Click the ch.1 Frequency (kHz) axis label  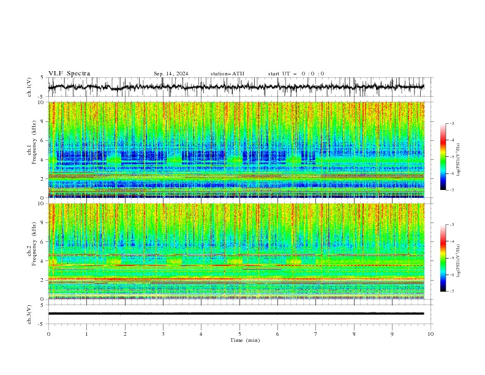32,142
